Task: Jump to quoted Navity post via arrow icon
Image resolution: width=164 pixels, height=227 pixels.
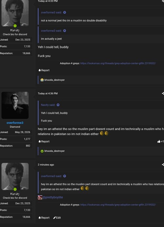Action: coord(58,105)
